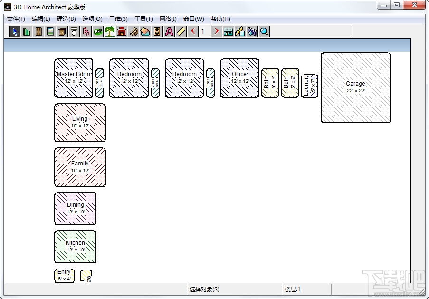This screenshot has width=429, height=299.
Task: Go to next floor with red right arrow
Action: [216, 31]
